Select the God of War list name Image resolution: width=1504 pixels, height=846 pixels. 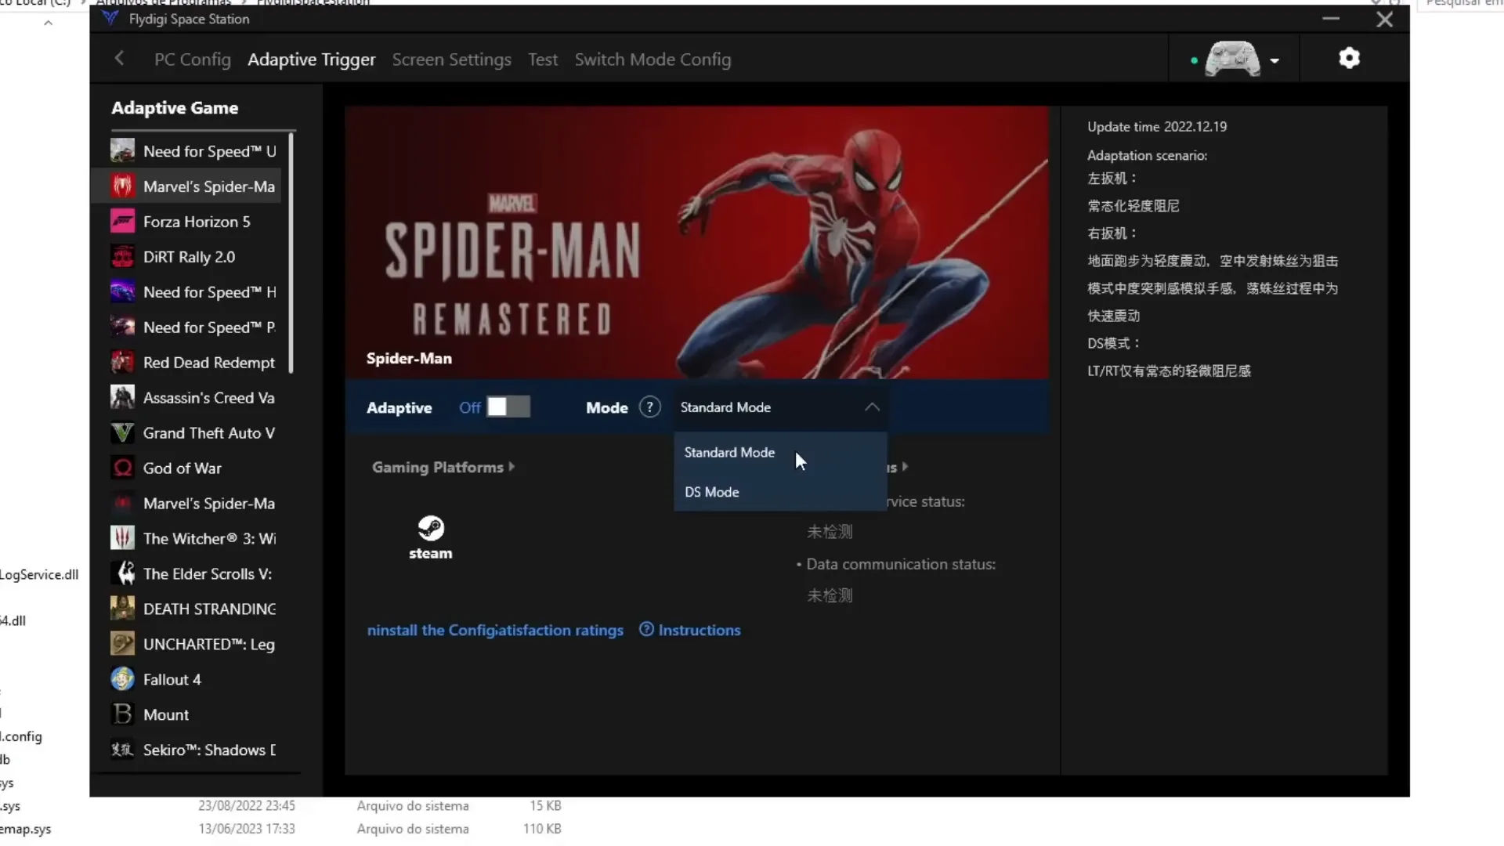pyautogui.click(x=182, y=468)
